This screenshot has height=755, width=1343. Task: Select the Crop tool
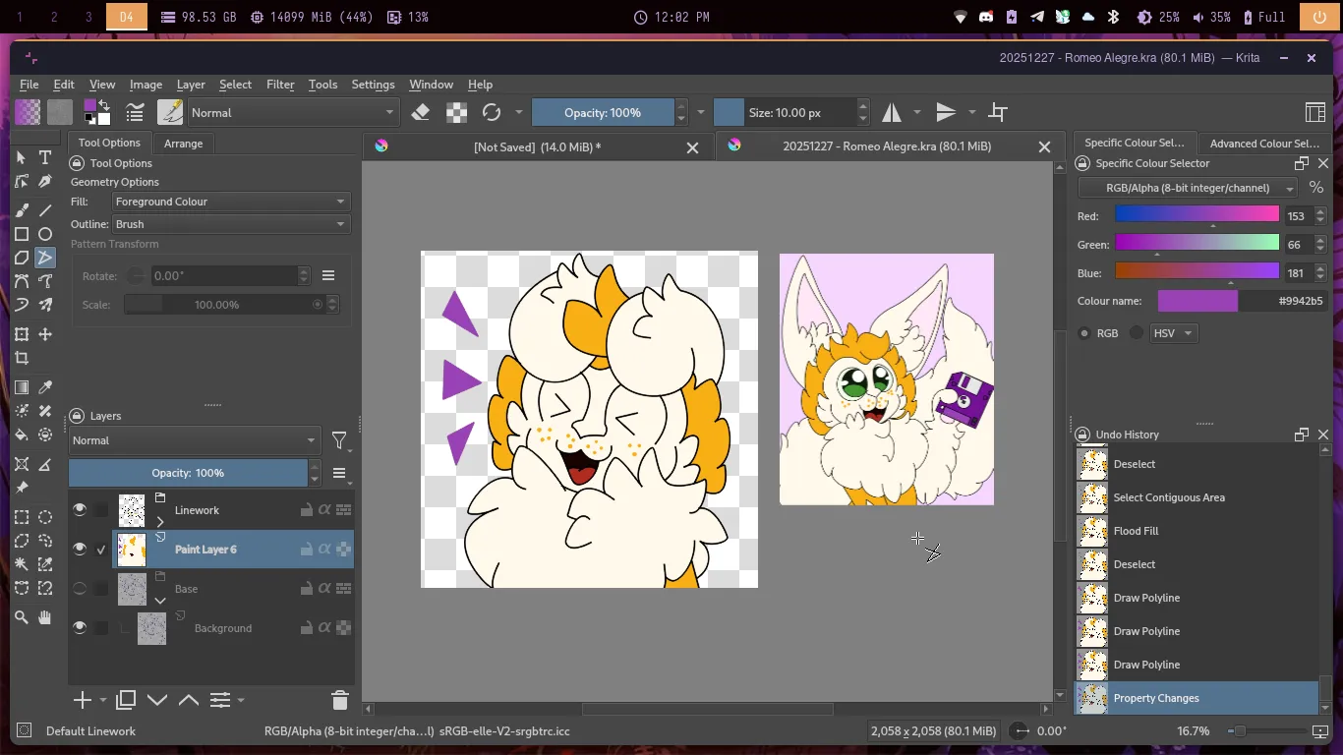[22, 359]
